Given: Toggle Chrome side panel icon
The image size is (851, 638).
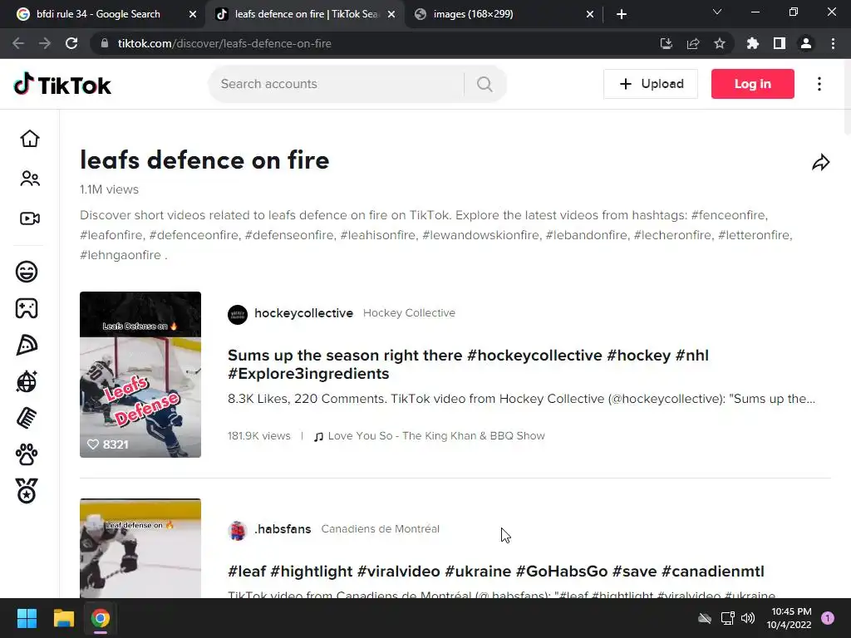Looking at the screenshot, I should 780,43.
